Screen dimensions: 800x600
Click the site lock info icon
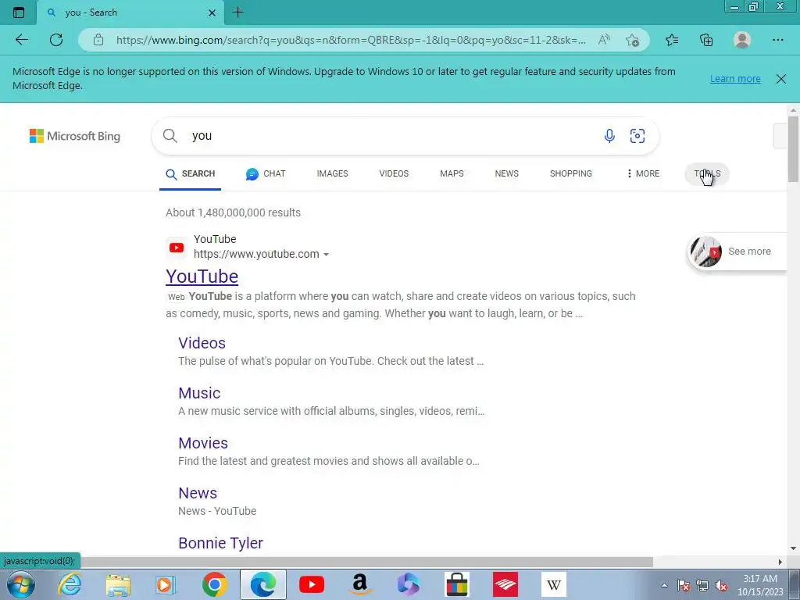point(98,40)
